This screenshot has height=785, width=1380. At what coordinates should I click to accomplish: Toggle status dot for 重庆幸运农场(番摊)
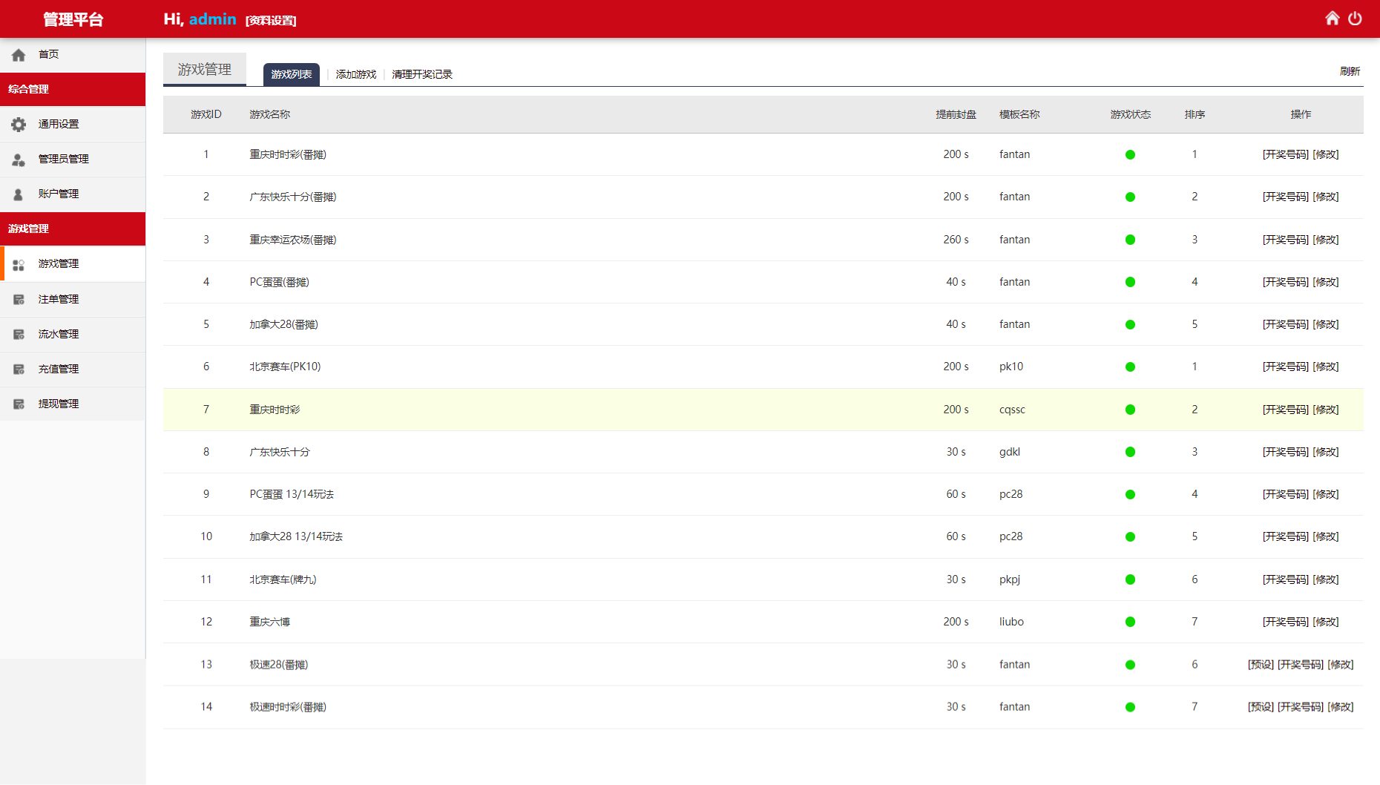click(x=1130, y=240)
